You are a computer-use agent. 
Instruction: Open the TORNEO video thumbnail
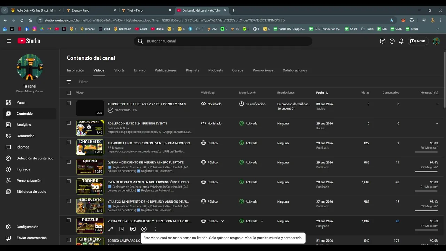point(90,186)
